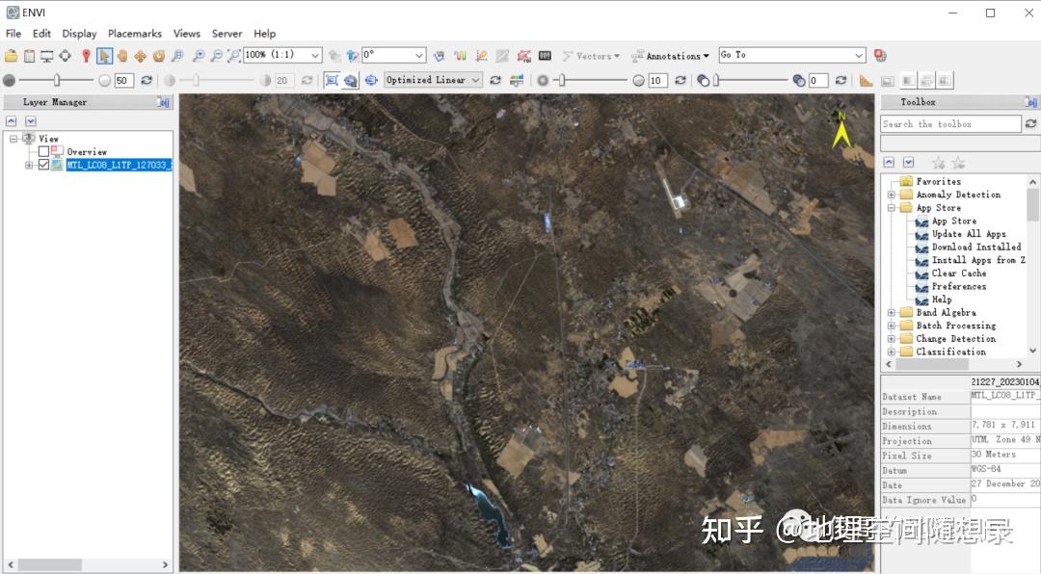
Task: Open the Optimized Linear stretch dropdown
Action: (x=434, y=80)
